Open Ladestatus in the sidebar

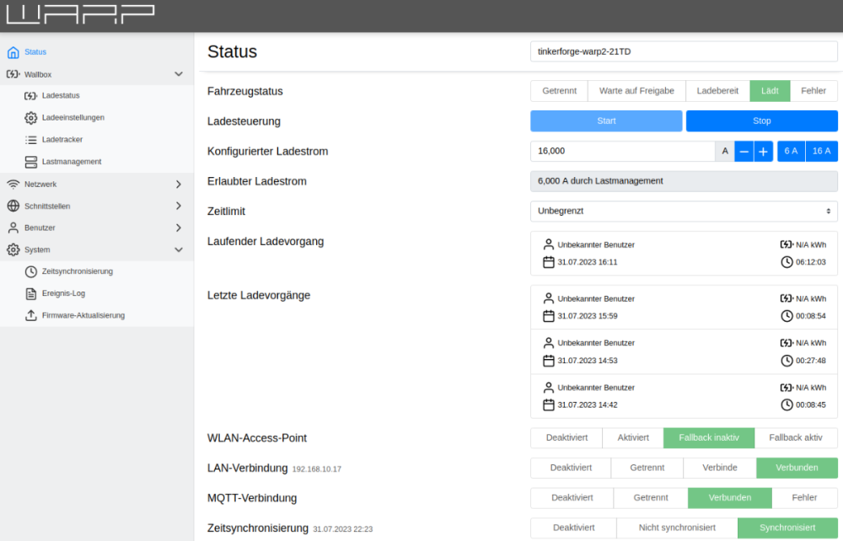[x=61, y=96]
